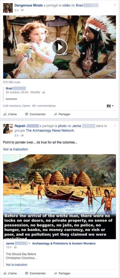This screenshot has height=278, width=120.
Task: Expand the comment-as profile selector on video post
Action: (x=110, y=106)
